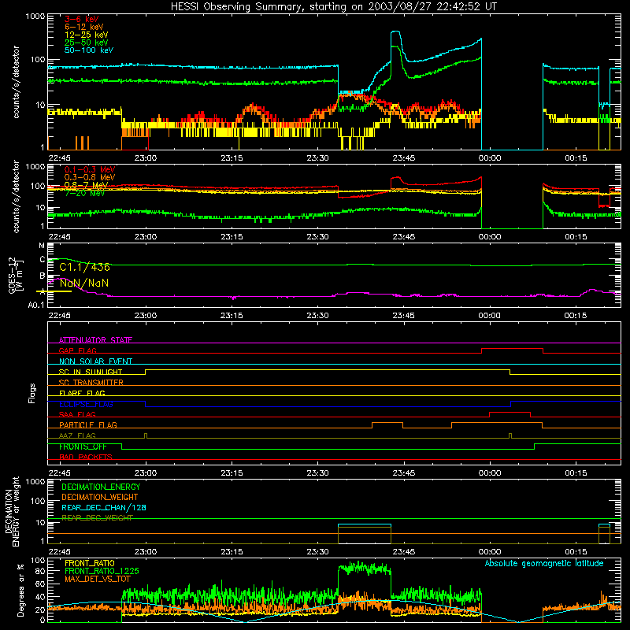Click the 00:00 tick label under Flags plot

(489, 473)
